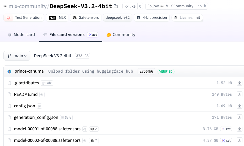Click the 378 GB repository size badge
The image size is (244, 146).
point(82,56)
